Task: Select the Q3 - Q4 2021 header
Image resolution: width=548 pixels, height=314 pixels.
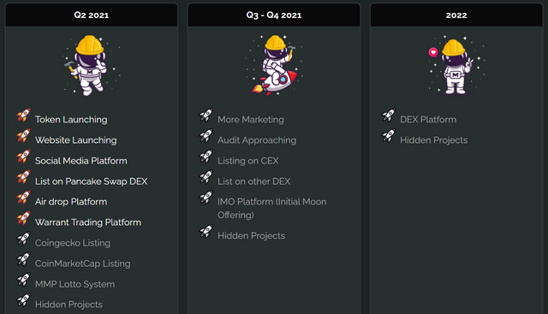Action: tap(274, 15)
